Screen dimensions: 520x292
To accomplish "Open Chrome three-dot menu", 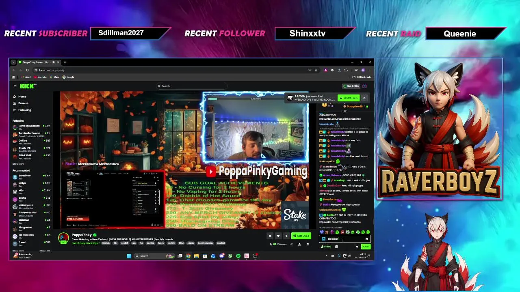I will click(370, 70).
